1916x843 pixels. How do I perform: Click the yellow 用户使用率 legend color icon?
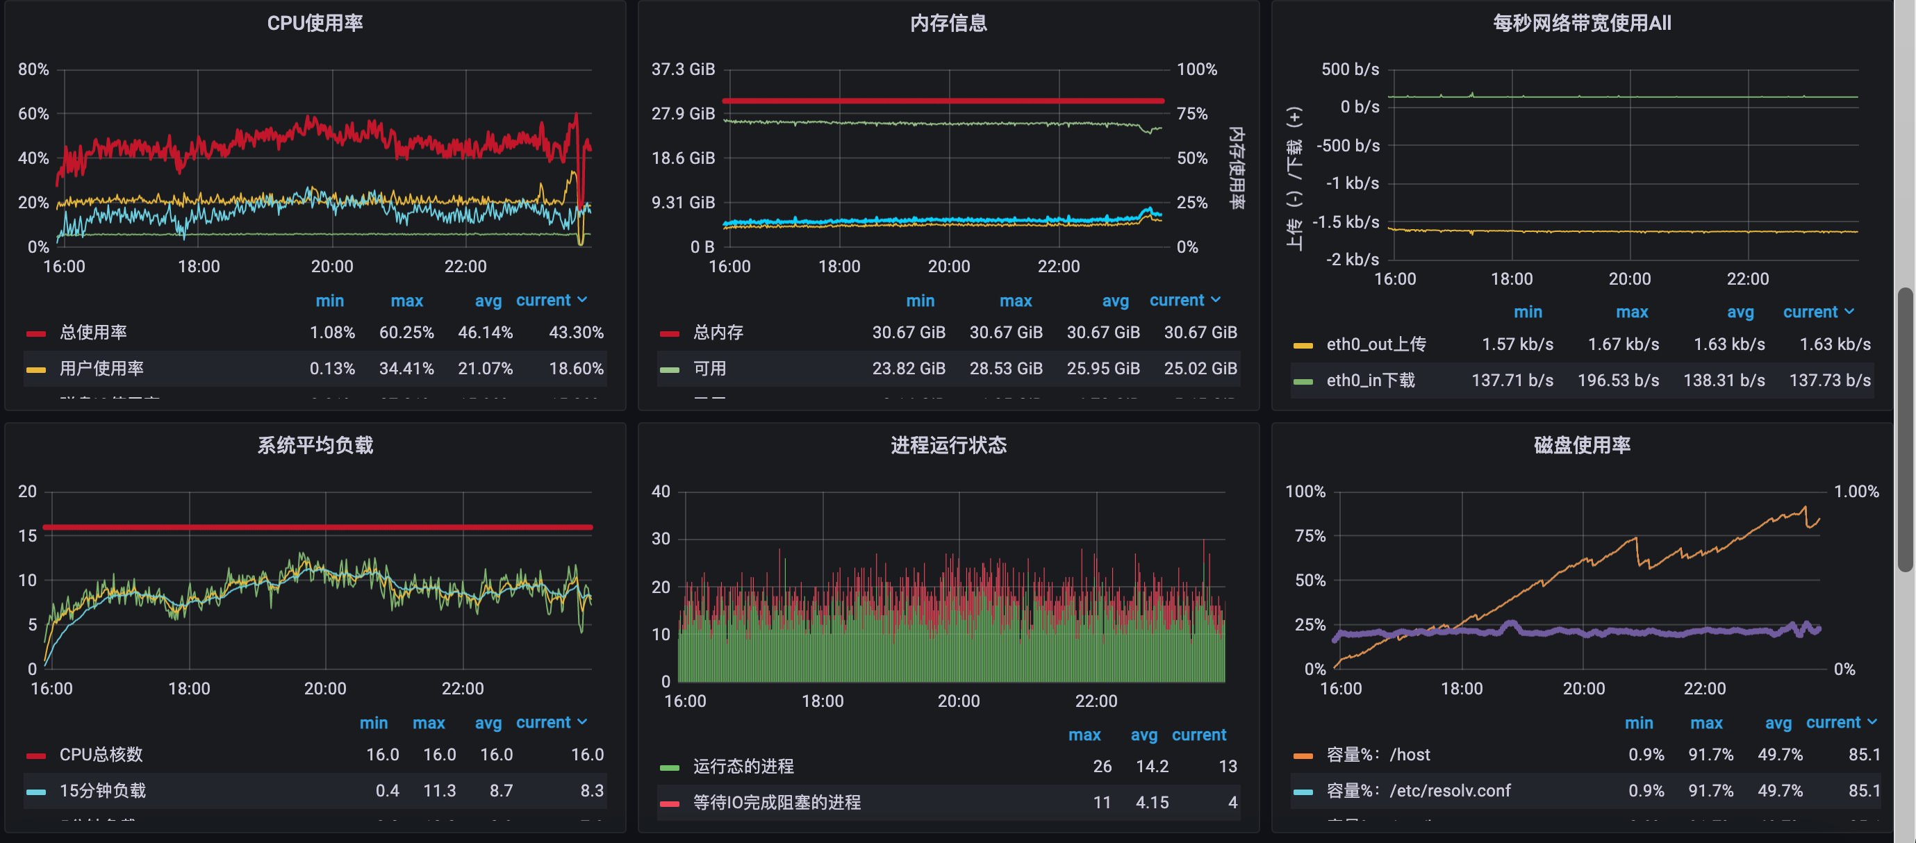pyautogui.click(x=35, y=369)
